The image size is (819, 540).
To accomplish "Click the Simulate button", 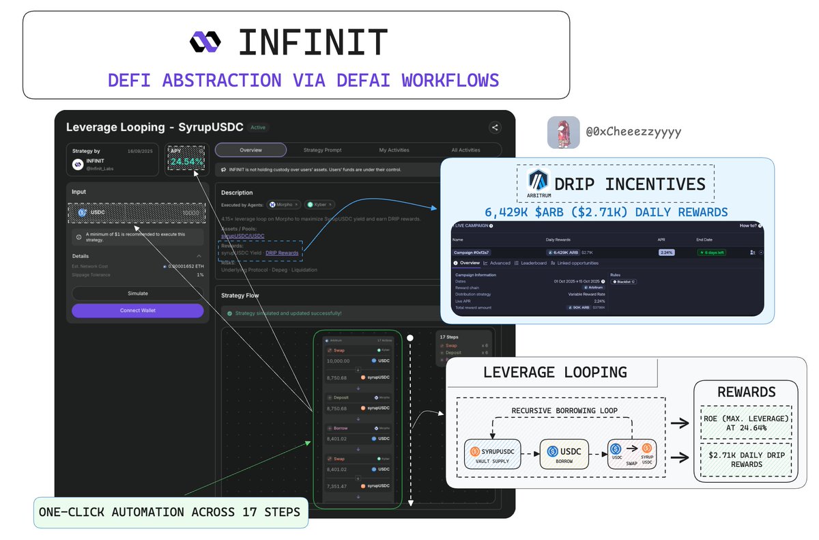I will [136, 293].
